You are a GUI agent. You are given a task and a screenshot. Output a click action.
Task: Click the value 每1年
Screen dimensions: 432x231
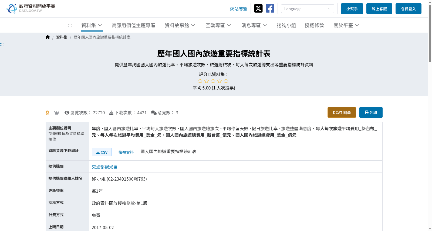[x=97, y=191]
